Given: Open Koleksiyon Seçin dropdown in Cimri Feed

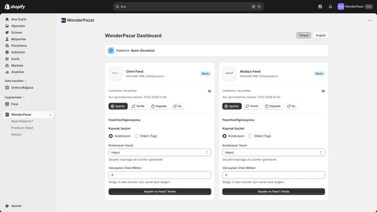Looking at the screenshot, I should tap(160, 152).
